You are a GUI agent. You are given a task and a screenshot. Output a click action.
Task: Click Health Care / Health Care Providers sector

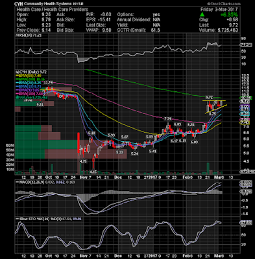53,9
